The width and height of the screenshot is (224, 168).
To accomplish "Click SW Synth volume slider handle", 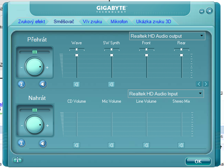I will pyautogui.click(x=112, y=55).
